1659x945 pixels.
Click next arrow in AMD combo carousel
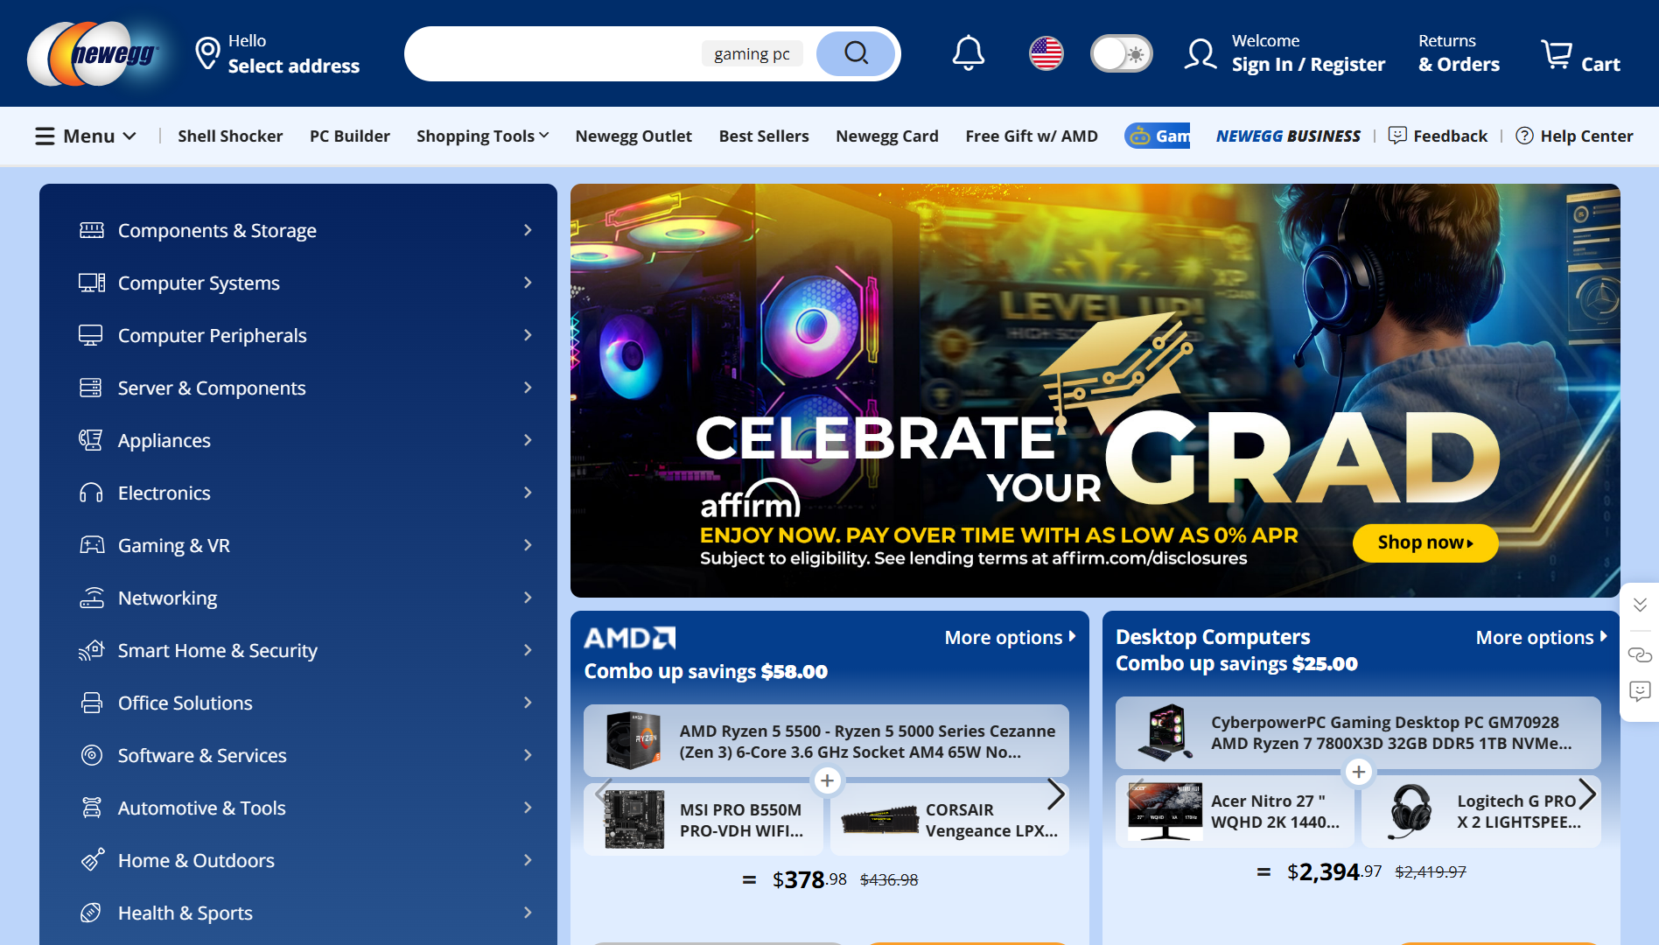(1055, 794)
